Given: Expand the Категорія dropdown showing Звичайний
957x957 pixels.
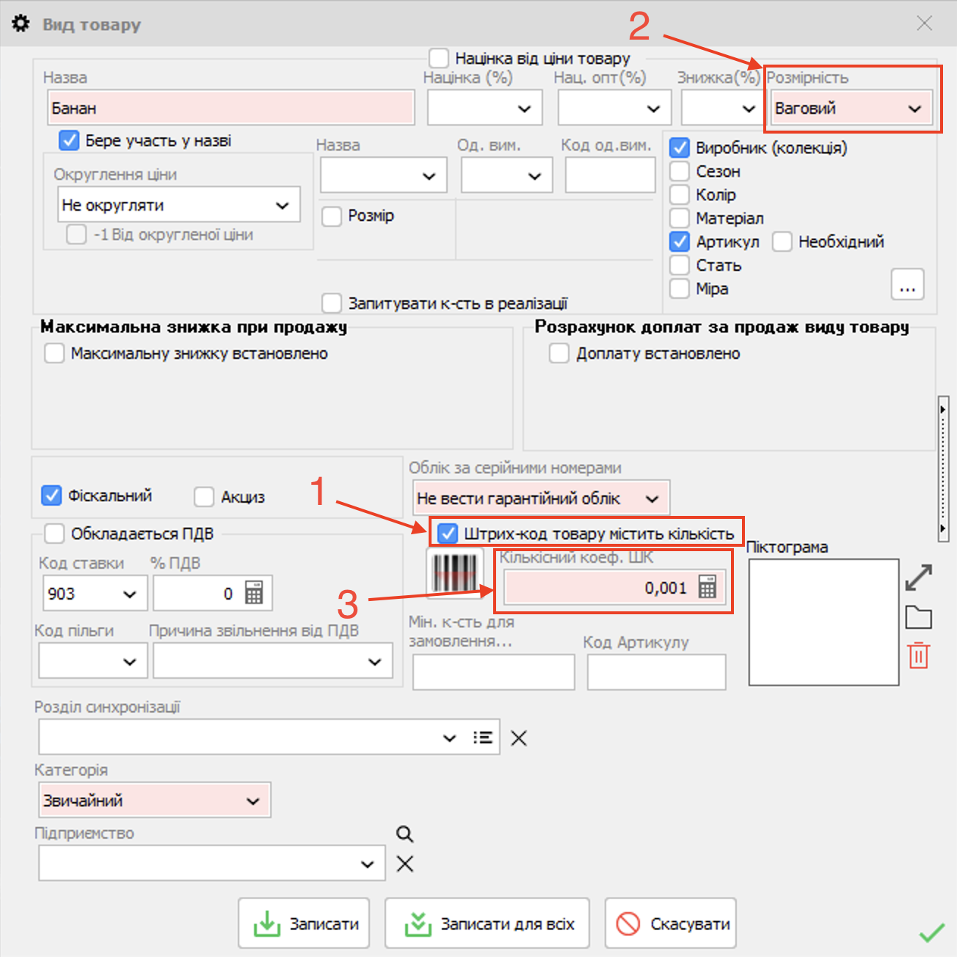Looking at the screenshot, I should pyautogui.click(x=252, y=801).
